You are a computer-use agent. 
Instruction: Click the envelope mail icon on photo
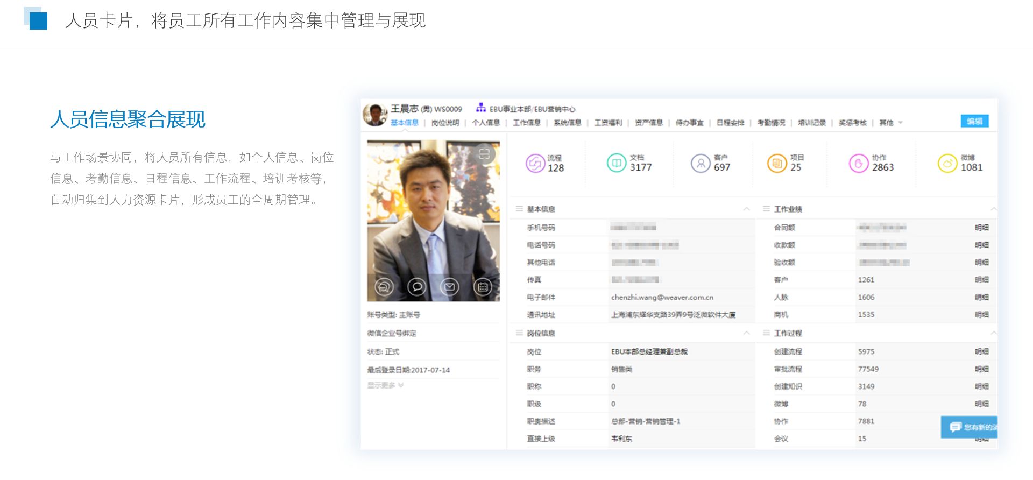pos(450,287)
